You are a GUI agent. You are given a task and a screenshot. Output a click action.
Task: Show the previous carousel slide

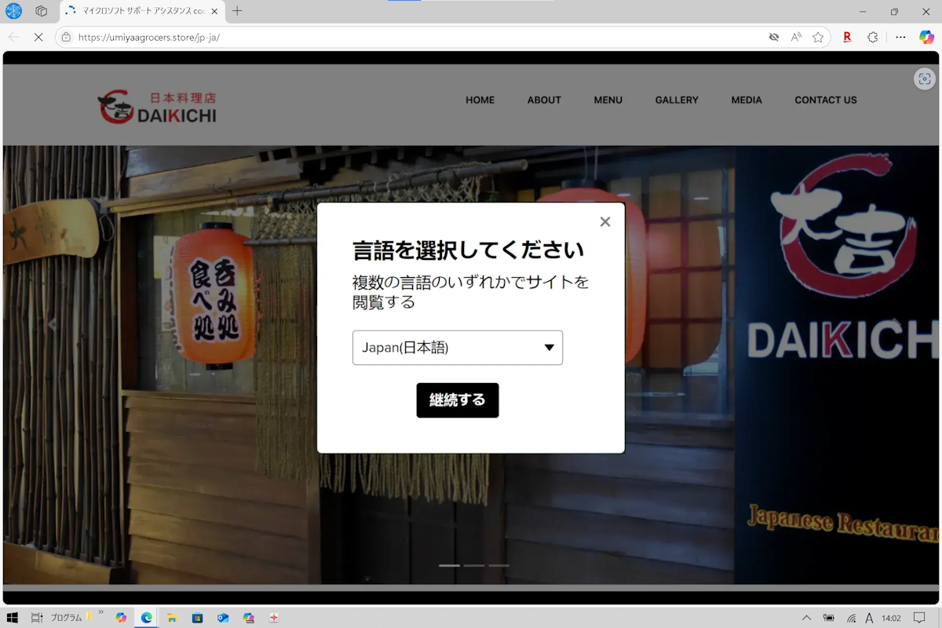tap(53, 325)
